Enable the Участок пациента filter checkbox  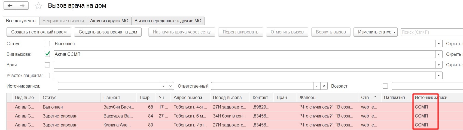(47, 75)
